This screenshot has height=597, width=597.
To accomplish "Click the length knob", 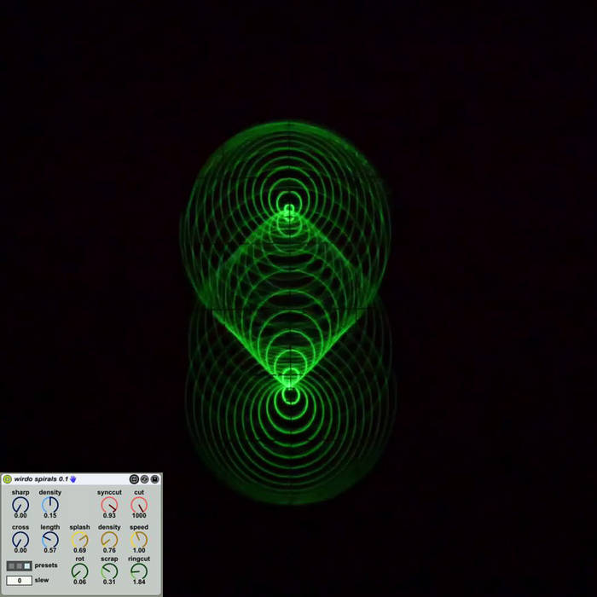I will [50, 540].
